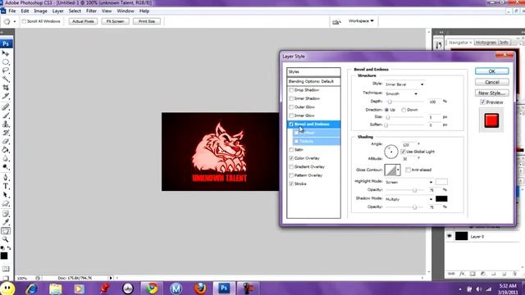Select the Paint Bucket tool
Viewport: 525px width, 295px height.
point(6,150)
